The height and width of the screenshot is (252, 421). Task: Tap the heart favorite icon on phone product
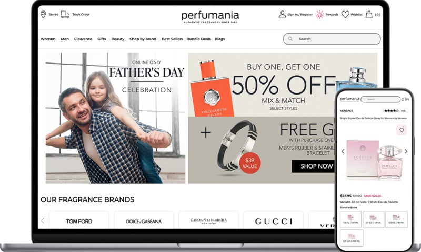(x=402, y=130)
